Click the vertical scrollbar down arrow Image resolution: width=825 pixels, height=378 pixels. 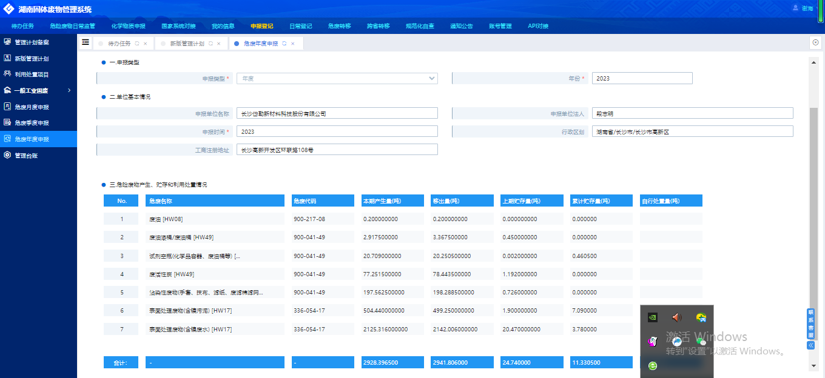[x=813, y=366]
